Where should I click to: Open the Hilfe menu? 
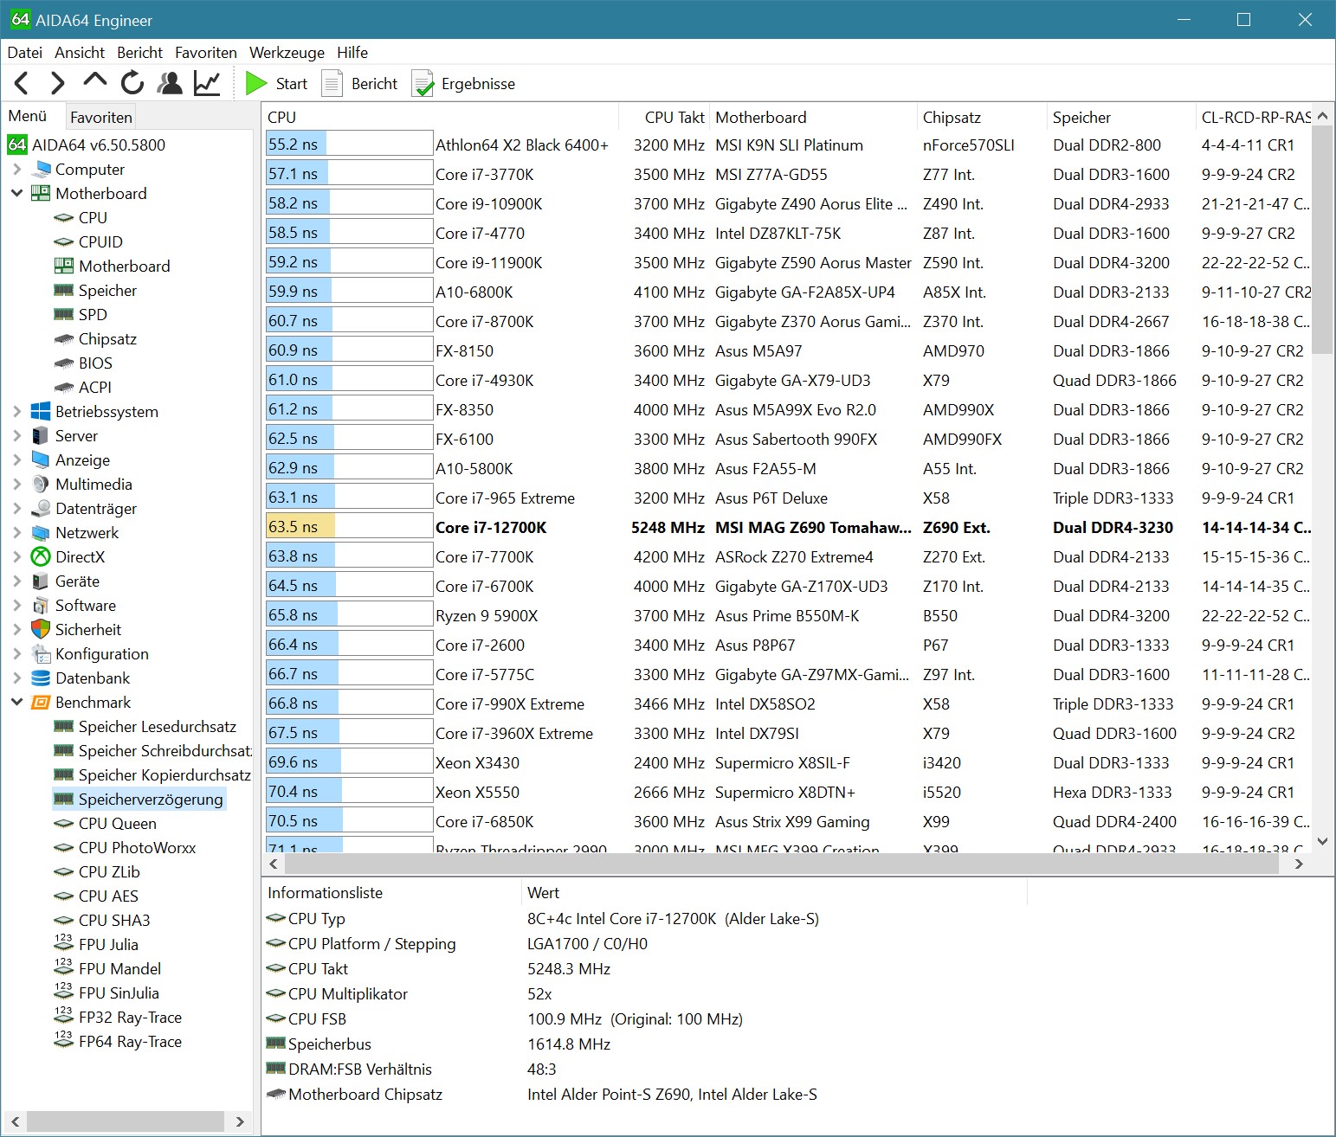[x=352, y=52]
